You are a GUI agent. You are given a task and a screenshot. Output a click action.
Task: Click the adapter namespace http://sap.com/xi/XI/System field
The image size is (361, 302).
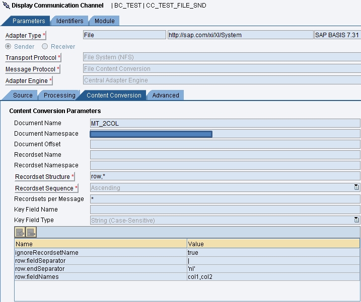click(x=240, y=35)
